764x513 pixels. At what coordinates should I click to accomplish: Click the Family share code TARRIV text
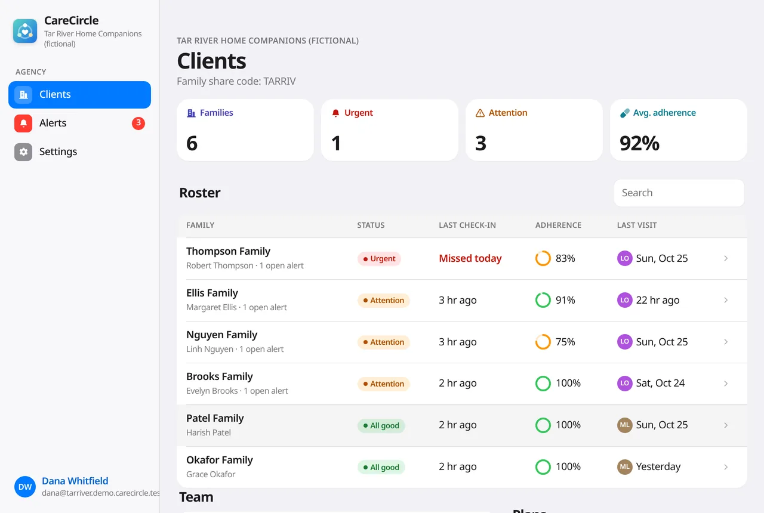(x=236, y=81)
